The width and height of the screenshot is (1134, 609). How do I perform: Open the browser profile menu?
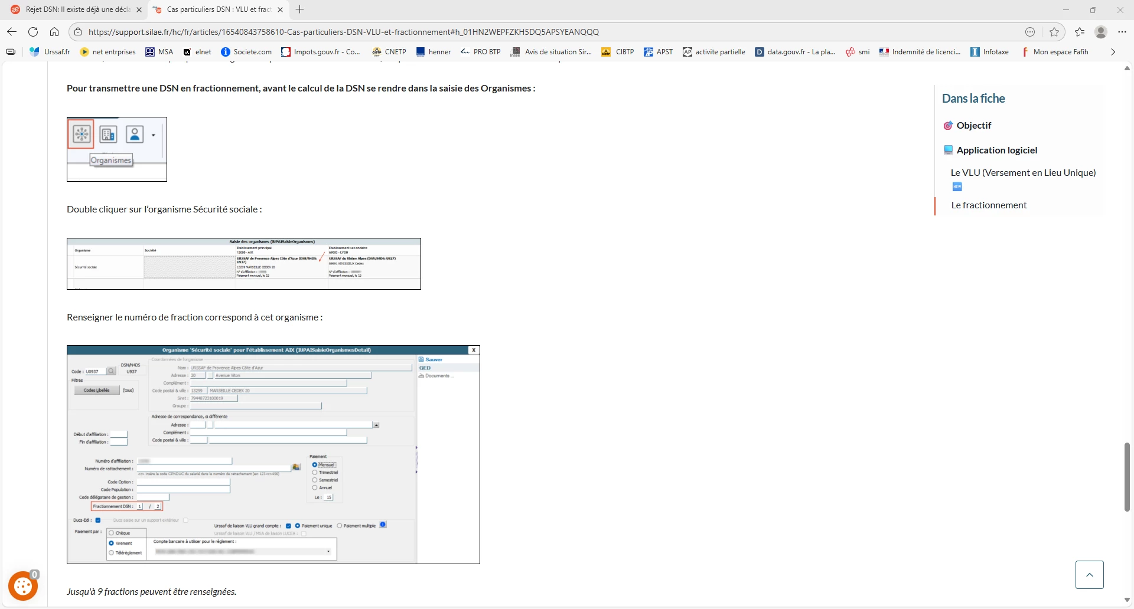(1101, 32)
